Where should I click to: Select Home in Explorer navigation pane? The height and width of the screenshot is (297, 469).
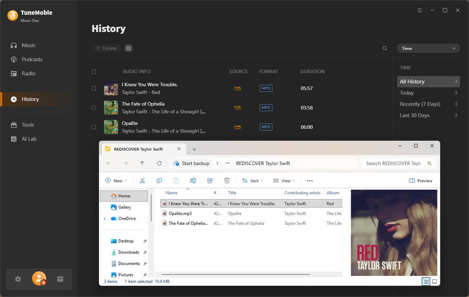[x=124, y=196]
